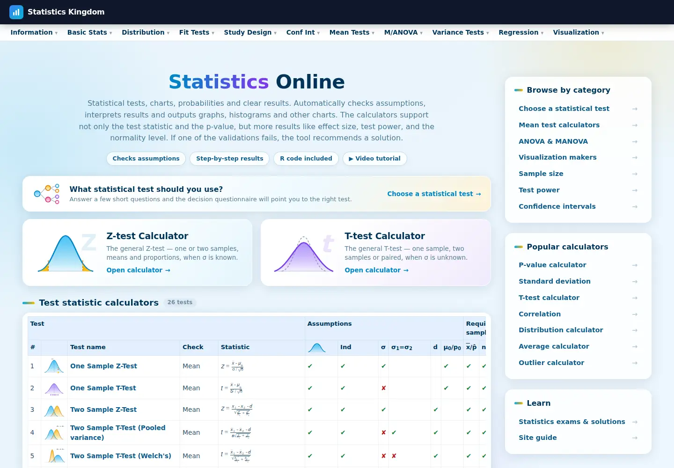Click arrow next to Site guide

635,438
